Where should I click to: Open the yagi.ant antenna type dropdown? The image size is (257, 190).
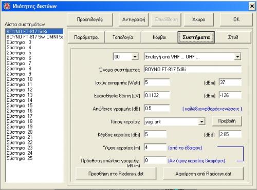pyautogui.click(x=201, y=122)
